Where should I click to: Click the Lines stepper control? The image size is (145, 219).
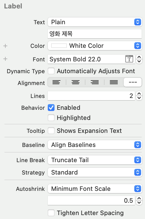139,96
